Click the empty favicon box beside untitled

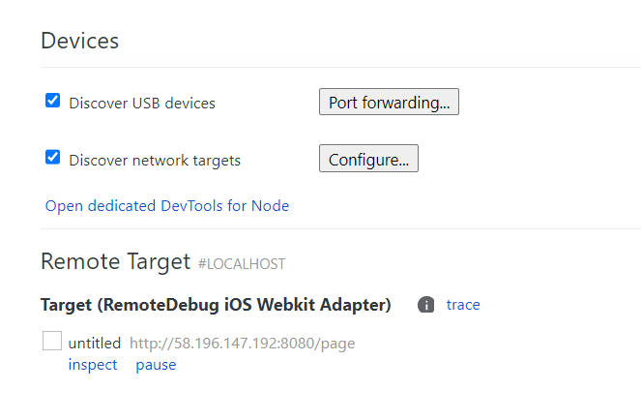pos(52,341)
